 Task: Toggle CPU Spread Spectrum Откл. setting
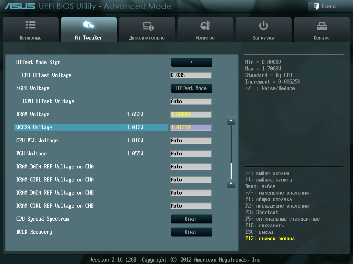[192, 219]
